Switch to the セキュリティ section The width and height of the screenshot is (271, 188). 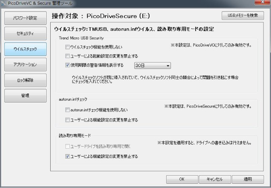pos(25,33)
